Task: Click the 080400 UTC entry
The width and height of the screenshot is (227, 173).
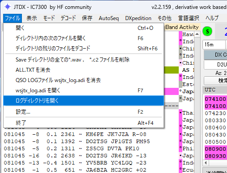Action: (215, 128)
